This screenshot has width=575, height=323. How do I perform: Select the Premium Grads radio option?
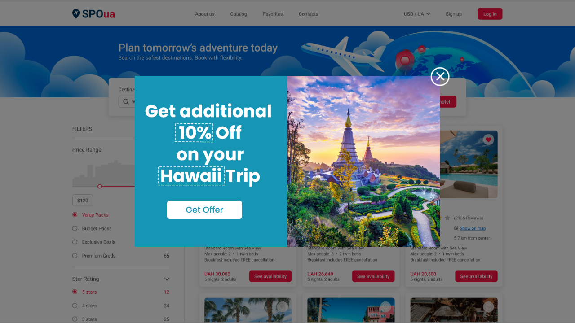click(x=75, y=256)
